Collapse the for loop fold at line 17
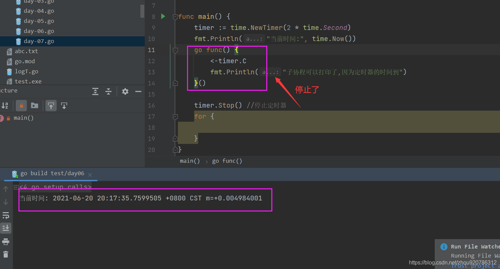Viewport: 500px width, 269px height. point(175,117)
